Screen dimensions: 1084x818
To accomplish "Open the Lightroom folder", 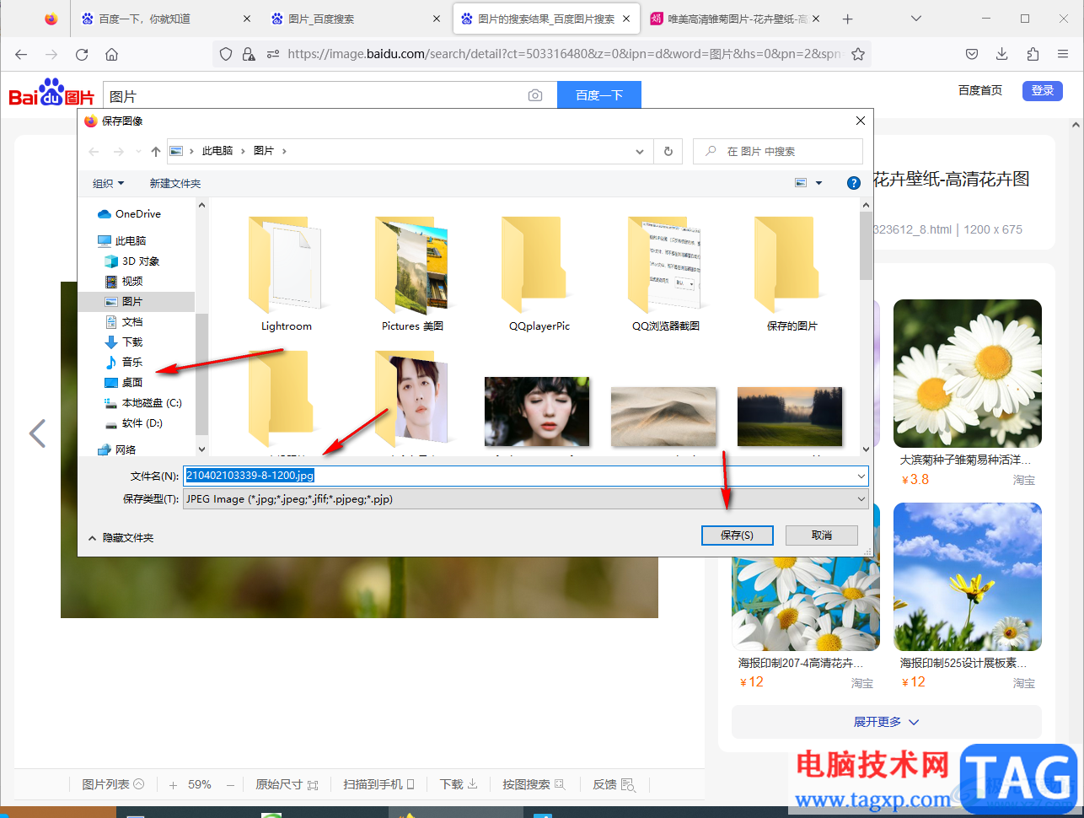I will click(x=287, y=273).
